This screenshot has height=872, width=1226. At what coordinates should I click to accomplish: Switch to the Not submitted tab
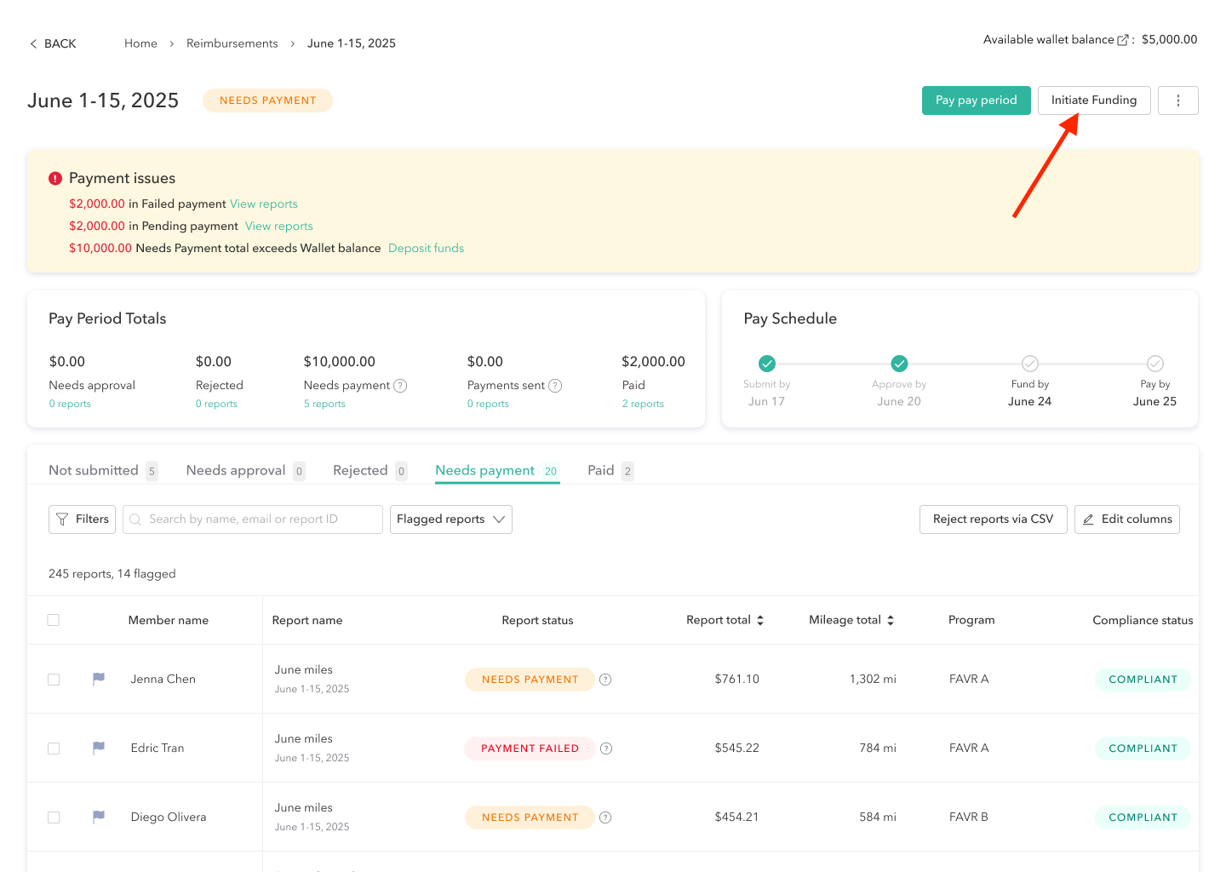[94, 471]
